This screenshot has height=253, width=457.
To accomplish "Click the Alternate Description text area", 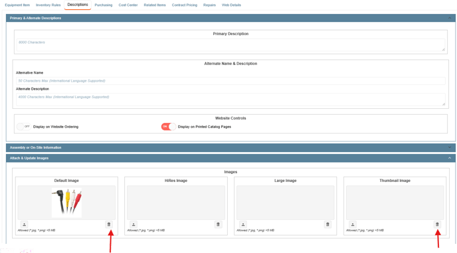I will coord(231,100).
